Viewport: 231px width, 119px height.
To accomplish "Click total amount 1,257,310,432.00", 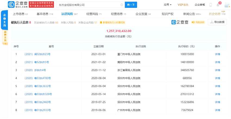I will click(119, 31).
